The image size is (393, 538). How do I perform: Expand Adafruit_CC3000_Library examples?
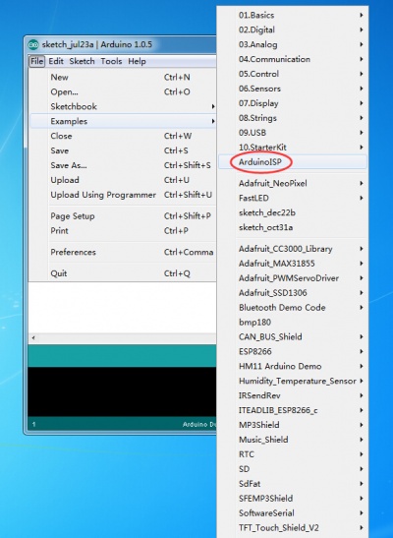293,249
